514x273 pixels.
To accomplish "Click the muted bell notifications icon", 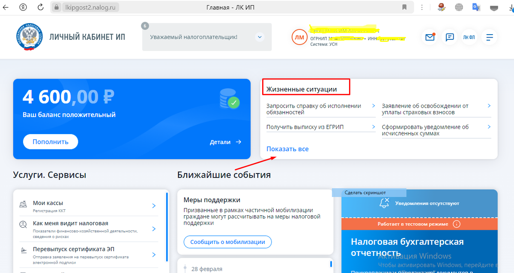I will (x=385, y=203).
